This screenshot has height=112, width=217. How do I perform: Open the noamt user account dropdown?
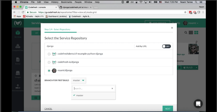tap(191, 23)
